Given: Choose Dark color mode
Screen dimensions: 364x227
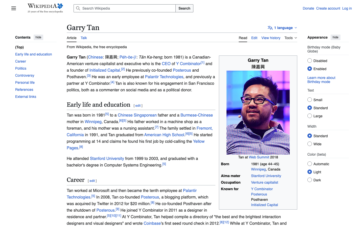Looking at the screenshot, I should [310, 180].
